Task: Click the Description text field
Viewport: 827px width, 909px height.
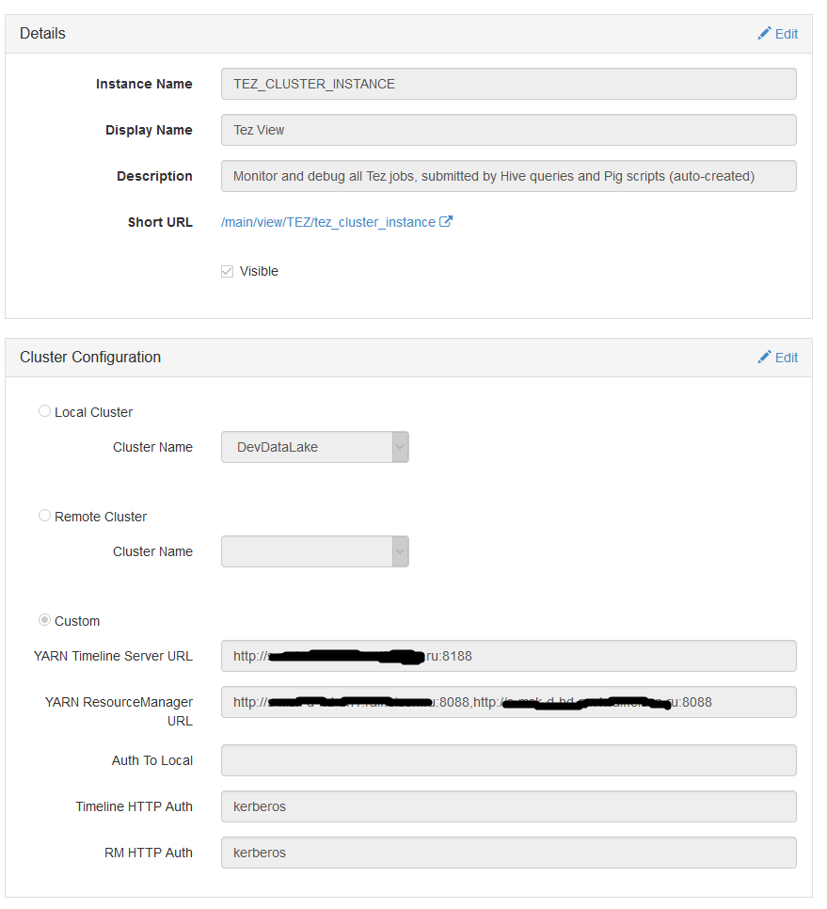Action: tap(508, 176)
